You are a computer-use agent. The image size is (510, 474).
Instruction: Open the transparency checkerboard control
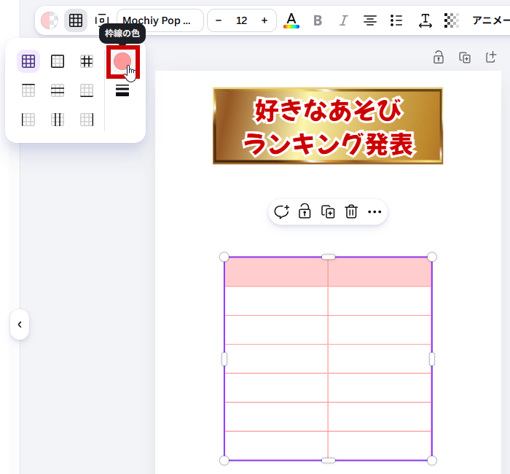tap(452, 20)
